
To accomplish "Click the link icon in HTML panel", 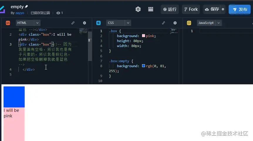I will tap(73, 23).
